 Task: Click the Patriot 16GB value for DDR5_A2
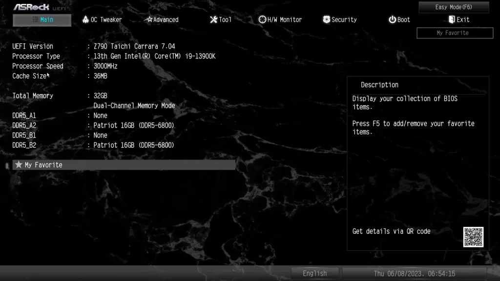(134, 125)
